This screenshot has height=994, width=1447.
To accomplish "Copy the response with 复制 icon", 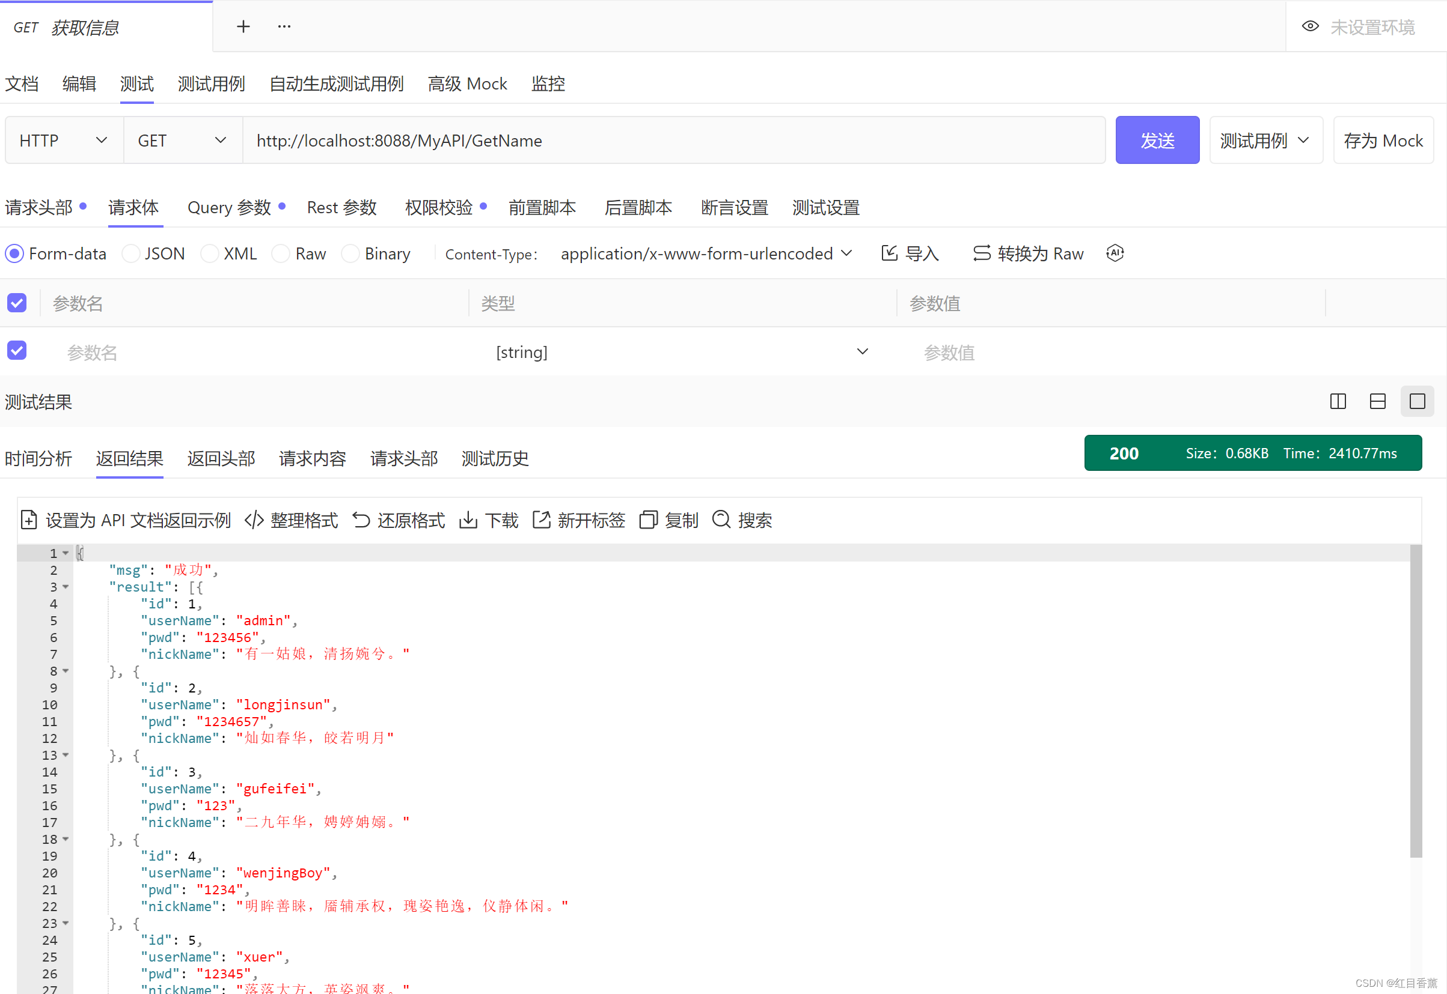I will point(647,520).
